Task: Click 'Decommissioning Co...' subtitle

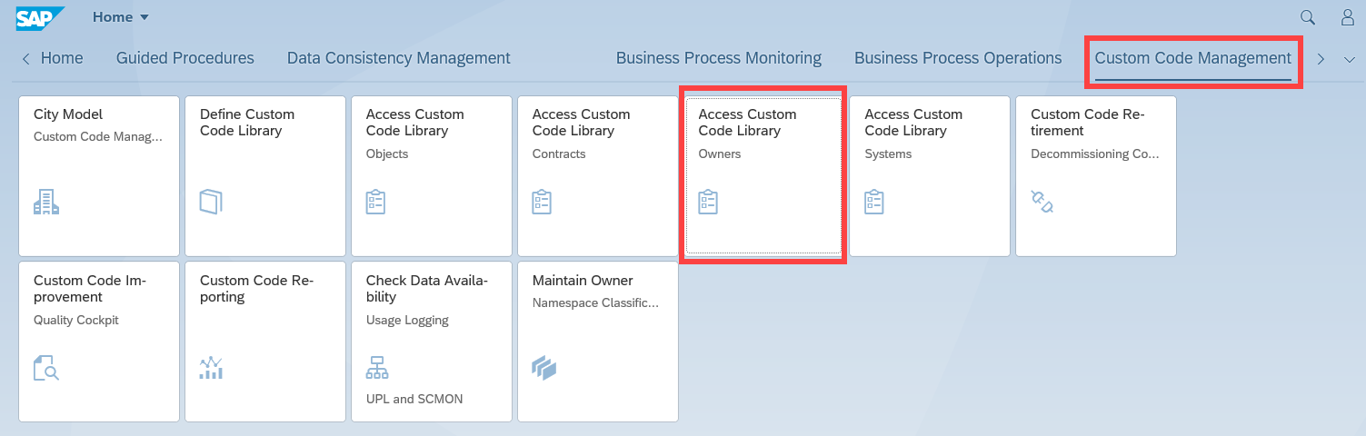Action: pos(1095,154)
